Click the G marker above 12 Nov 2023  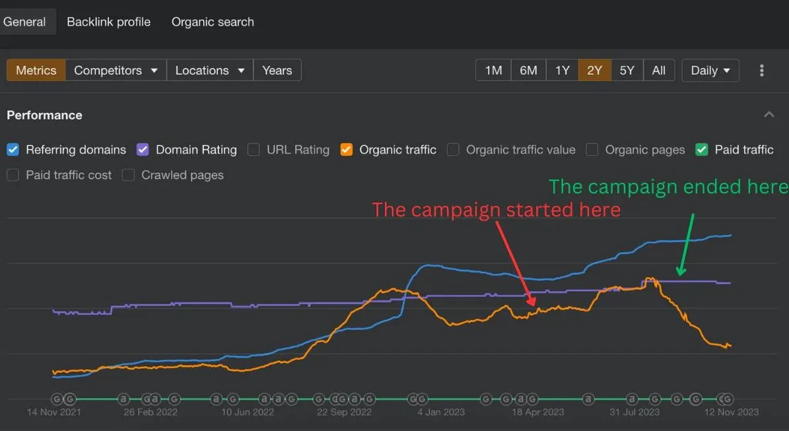(x=728, y=399)
